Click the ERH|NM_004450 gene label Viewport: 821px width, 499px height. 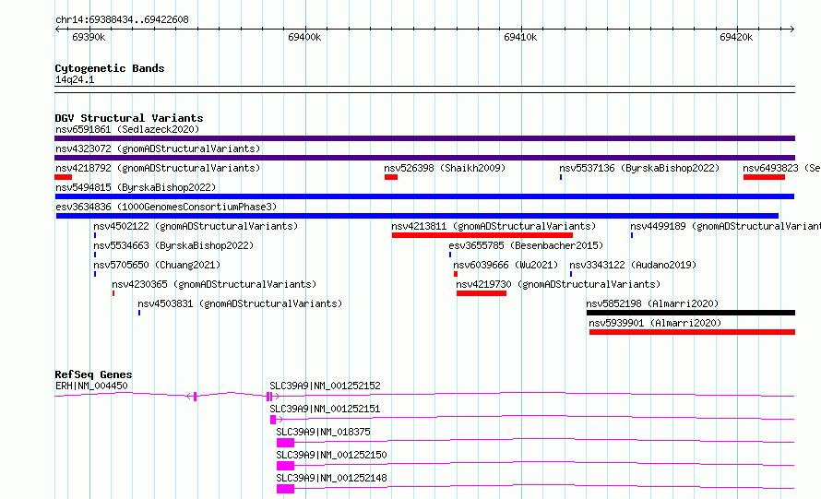coord(91,386)
